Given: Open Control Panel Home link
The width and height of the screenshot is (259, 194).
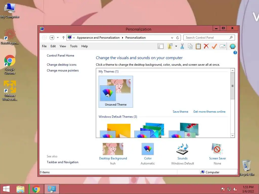Looking at the screenshot, I should 60,56.
